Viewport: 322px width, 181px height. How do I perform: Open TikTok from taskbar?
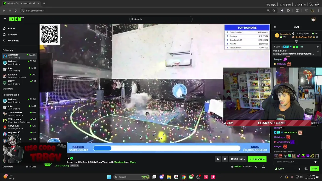pyautogui.click(x=213, y=177)
